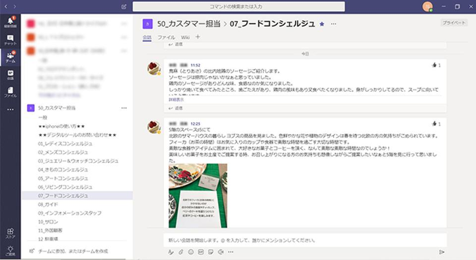The height and width of the screenshot is (260, 476).
Task: Open the Store apps icon
Action: tap(11, 234)
